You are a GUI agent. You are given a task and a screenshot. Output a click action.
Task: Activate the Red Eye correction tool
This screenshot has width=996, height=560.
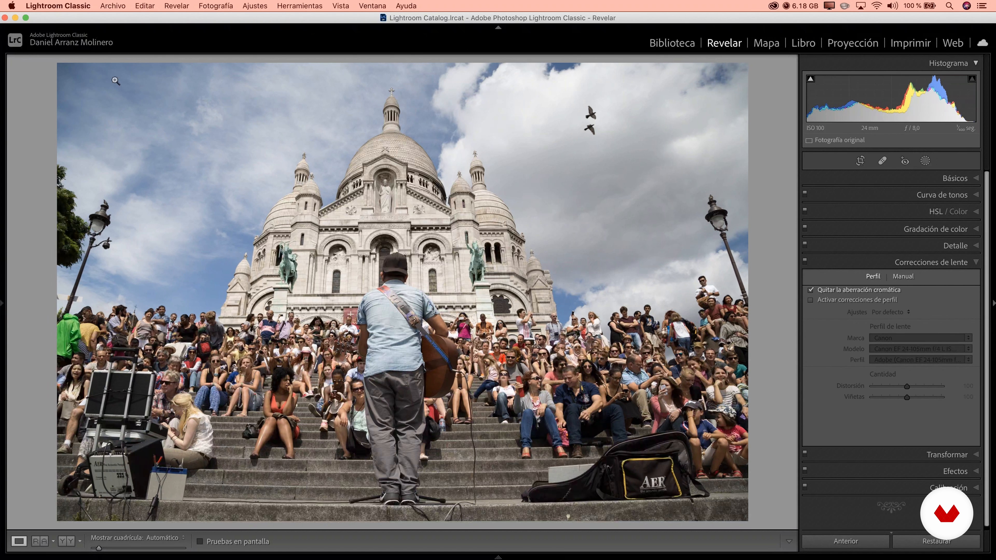click(x=904, y=161)
